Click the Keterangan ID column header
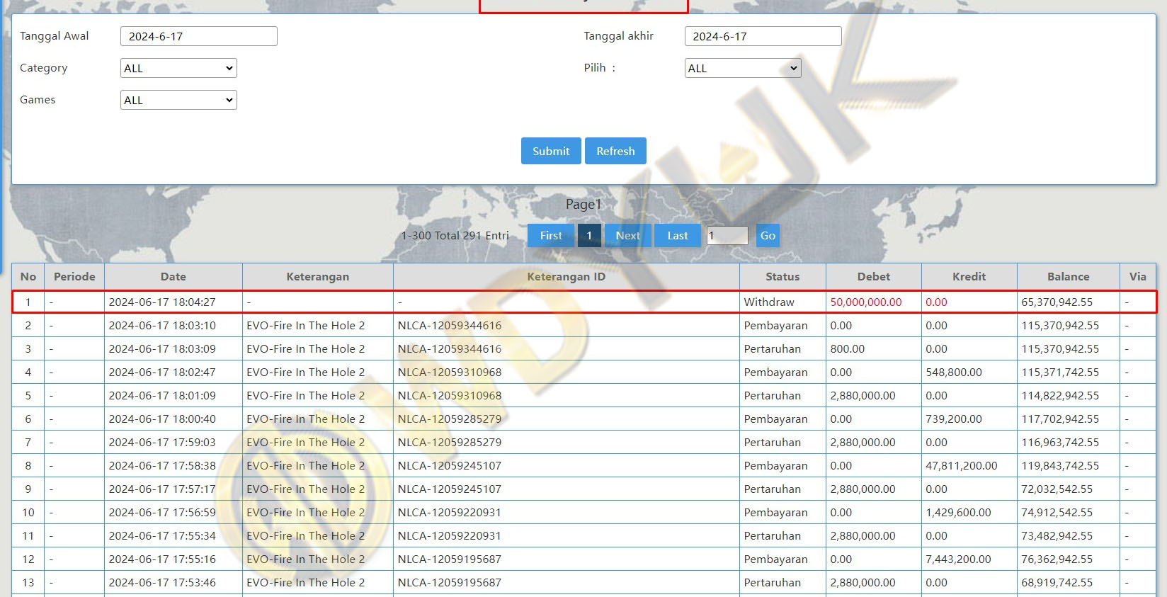 (567, 277)
